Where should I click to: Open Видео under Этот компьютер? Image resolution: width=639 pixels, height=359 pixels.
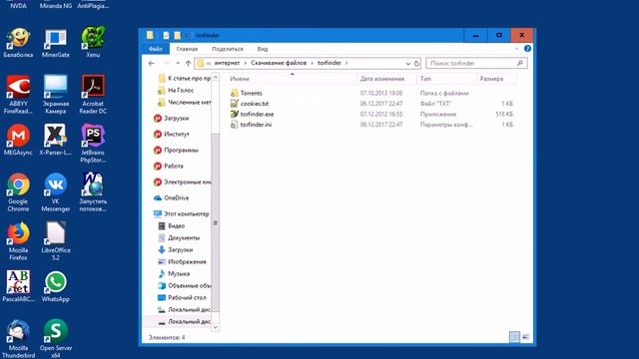click(x=172, y=226)
